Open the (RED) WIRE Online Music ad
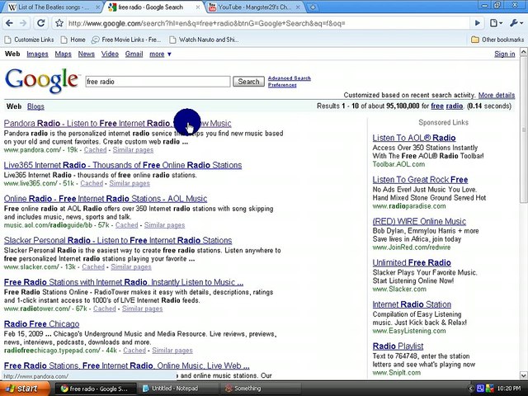The height and width of the screenshot is (396, 528). click(419, 221)
